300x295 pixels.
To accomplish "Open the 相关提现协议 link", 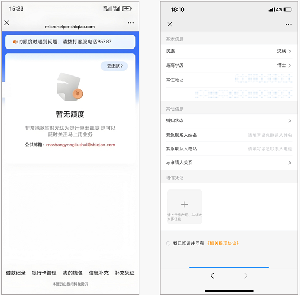I will tap(223, 243).
